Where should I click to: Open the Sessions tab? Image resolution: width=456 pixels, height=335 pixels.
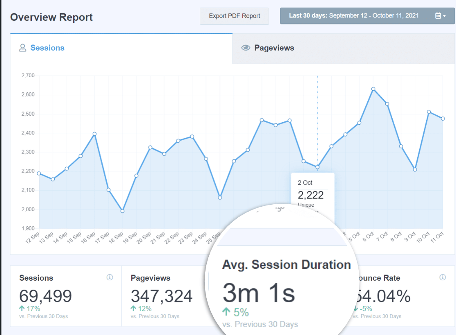click(x=121, y=49)
